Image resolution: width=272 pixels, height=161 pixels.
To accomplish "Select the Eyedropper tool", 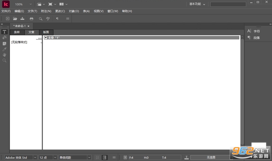I will click(4, 49).
